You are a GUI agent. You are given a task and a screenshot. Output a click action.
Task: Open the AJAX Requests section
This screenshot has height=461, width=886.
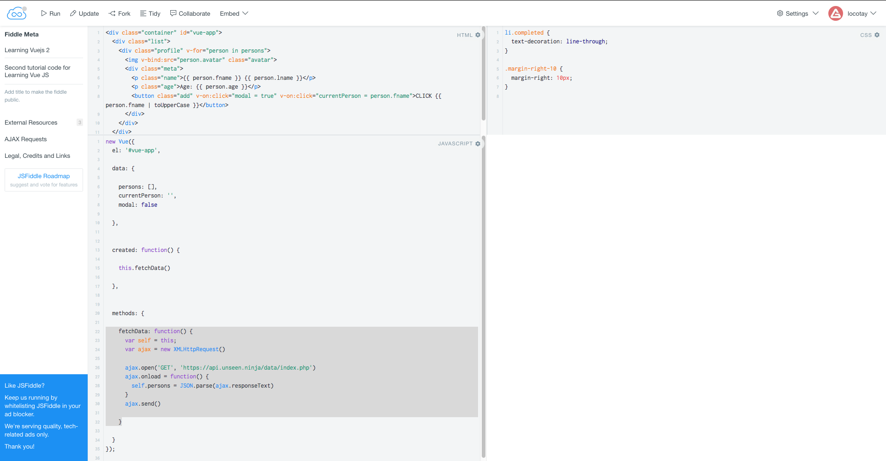point(25,139)
